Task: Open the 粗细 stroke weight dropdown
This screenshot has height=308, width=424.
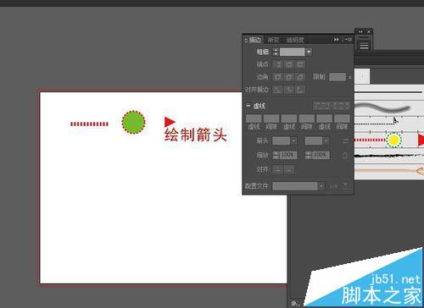Action: point(309,52)
